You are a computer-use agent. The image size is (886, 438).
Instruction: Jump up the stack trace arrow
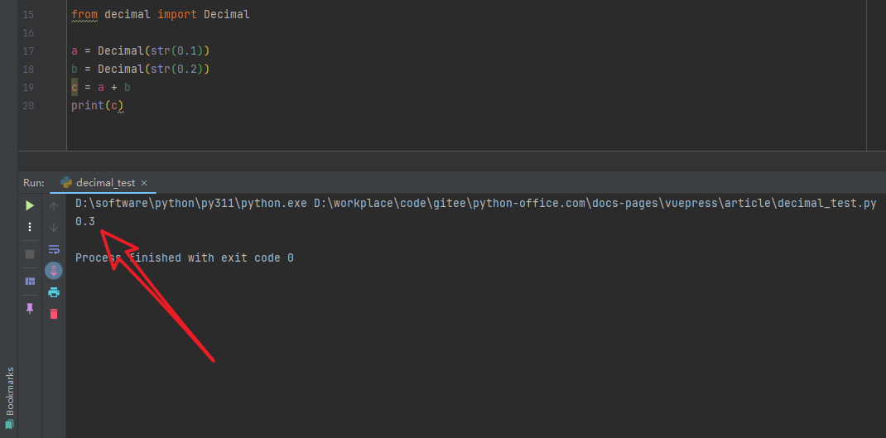pyautogui.click(x=54, y=205)
